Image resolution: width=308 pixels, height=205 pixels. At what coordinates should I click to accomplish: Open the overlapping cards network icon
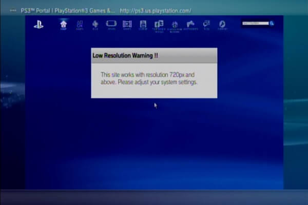point(159,26)
